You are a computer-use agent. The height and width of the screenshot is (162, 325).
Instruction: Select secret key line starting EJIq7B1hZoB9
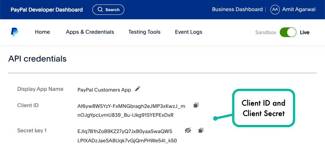(125, 132)
